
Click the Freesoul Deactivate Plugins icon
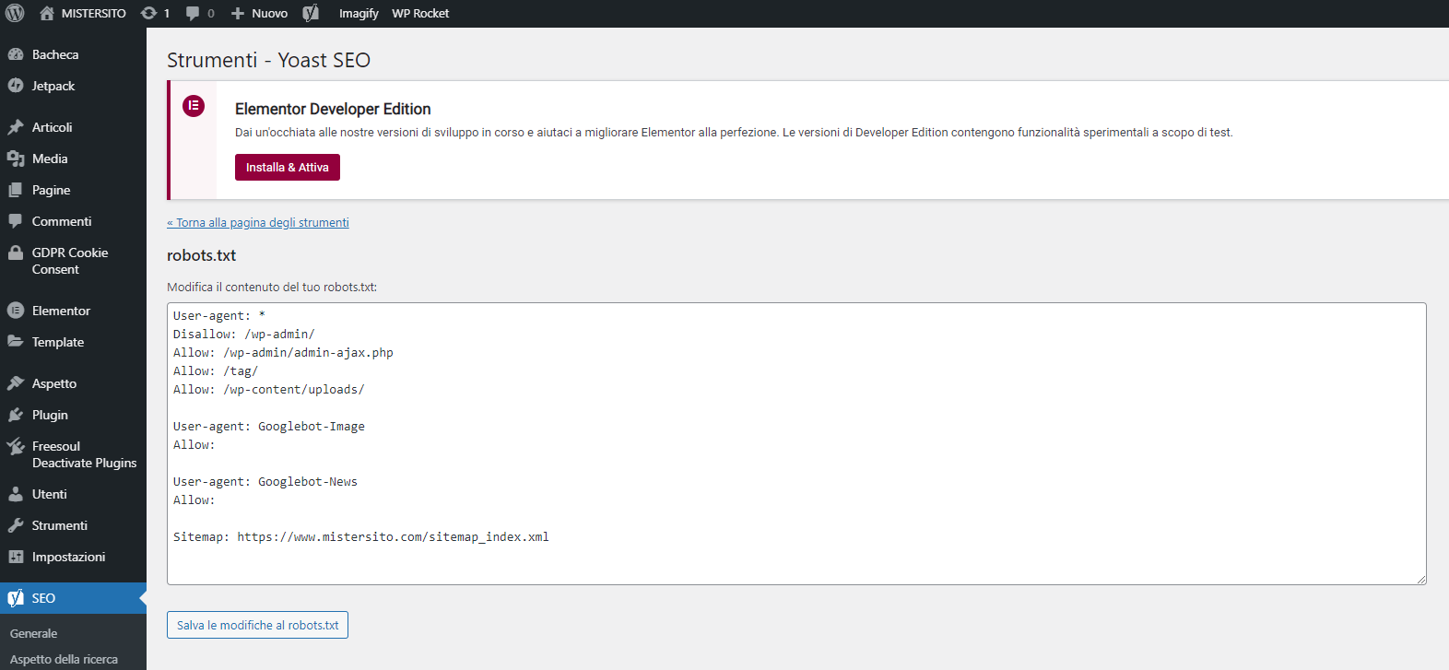click(x=16, y=447)
